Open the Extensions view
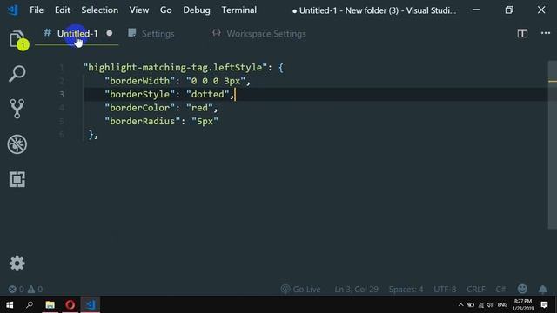This screenshot has height=313, width=557. (17, 179)
